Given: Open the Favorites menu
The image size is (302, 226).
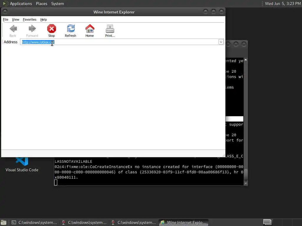Looking at the screenshot, I should pos(29,19).
